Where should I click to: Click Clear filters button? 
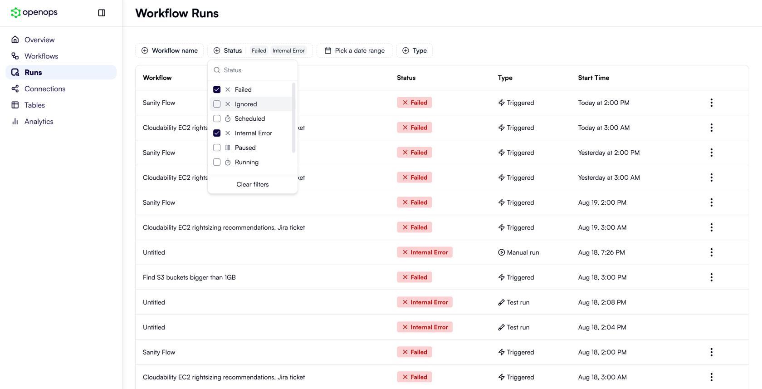[x=253, y=184]
